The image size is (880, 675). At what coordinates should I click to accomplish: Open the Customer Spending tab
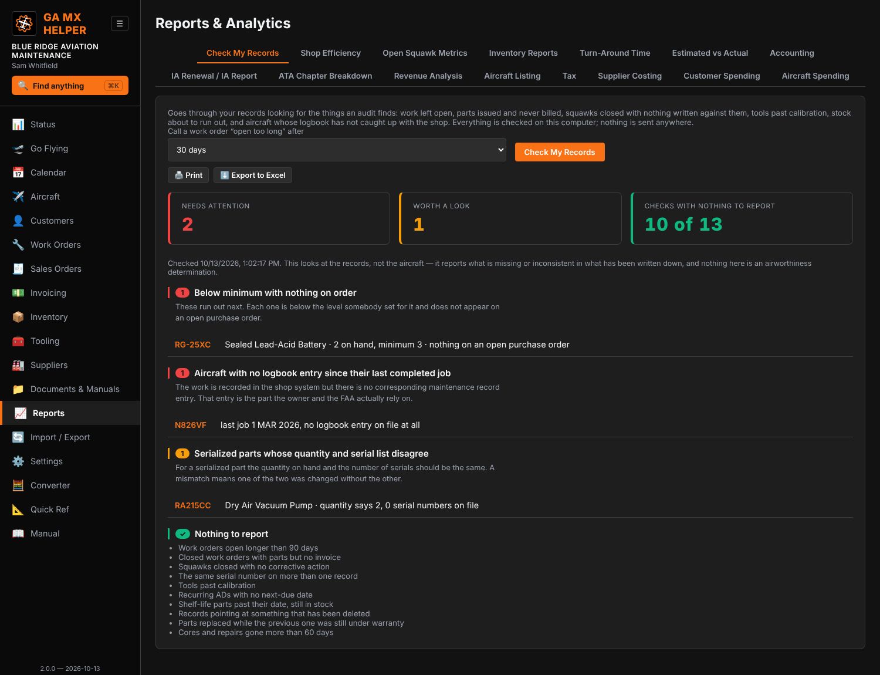[x=722, y=76]
